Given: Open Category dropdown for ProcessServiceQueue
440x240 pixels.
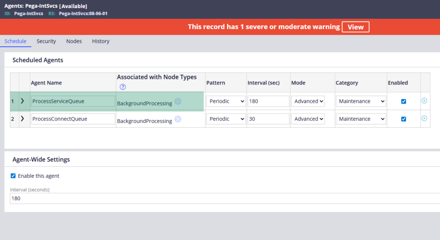Looking at the screenshot, I should coord(361,101).
